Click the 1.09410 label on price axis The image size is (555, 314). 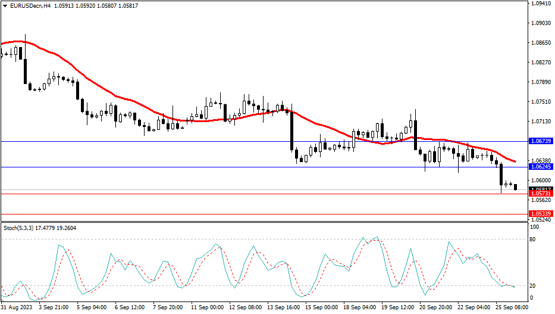click(541, 4)
